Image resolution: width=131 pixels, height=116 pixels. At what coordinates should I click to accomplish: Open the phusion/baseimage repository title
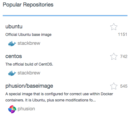point(29,86)
